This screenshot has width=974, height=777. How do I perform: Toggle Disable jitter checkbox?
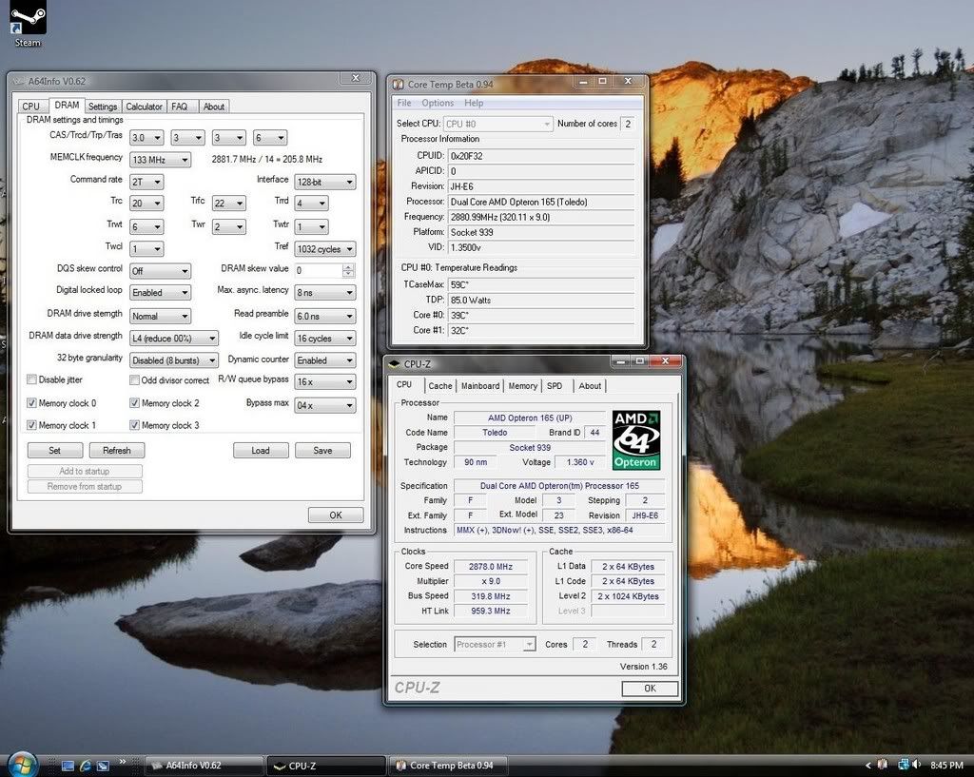31,379
